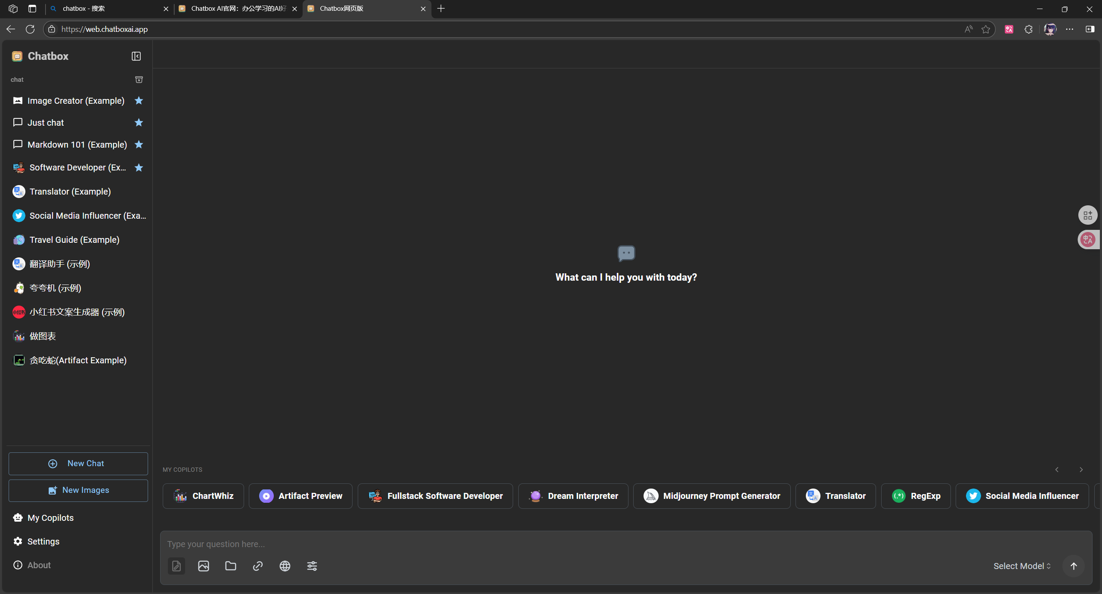Toggle browser sidebar pane icon
The width and height of the screenshot is (1102, 594).
click(1090, 29)
